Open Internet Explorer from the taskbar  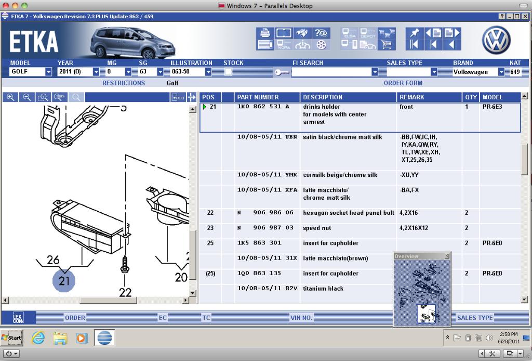[38, 338]
